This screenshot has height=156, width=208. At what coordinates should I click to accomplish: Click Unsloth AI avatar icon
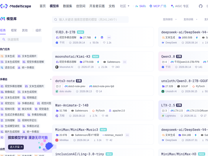[x=163, y=92]
